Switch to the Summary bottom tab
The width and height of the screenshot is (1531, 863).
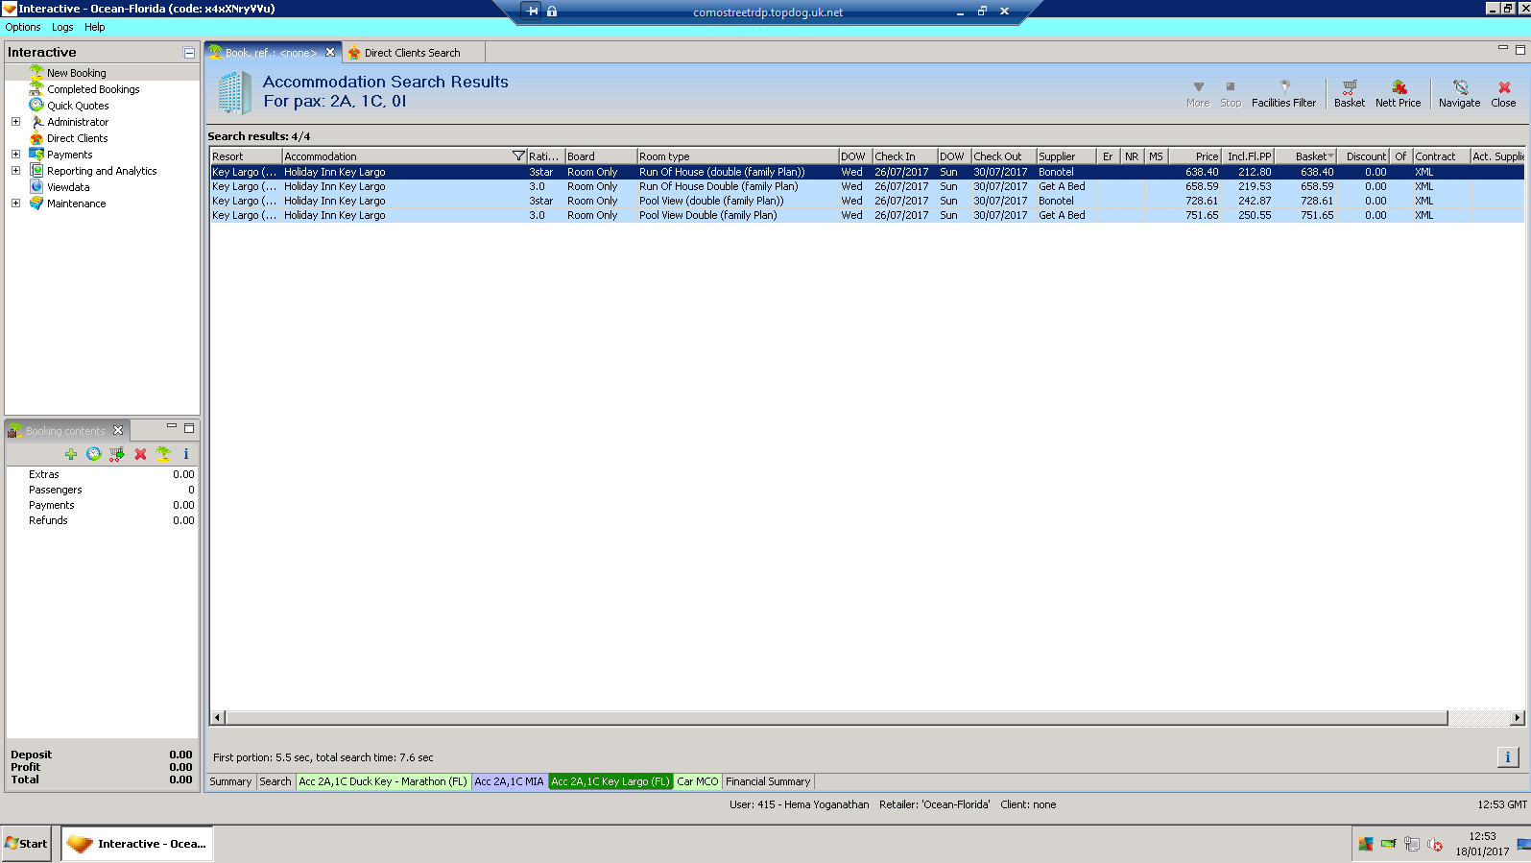coord(230,781)
